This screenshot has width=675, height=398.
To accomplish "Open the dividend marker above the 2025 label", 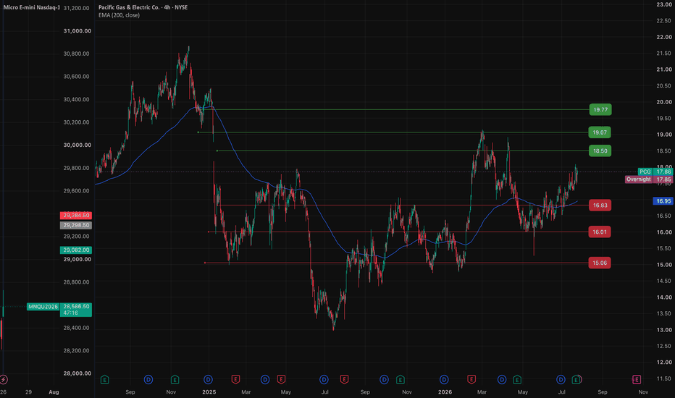I will click(x=208, y=379).
